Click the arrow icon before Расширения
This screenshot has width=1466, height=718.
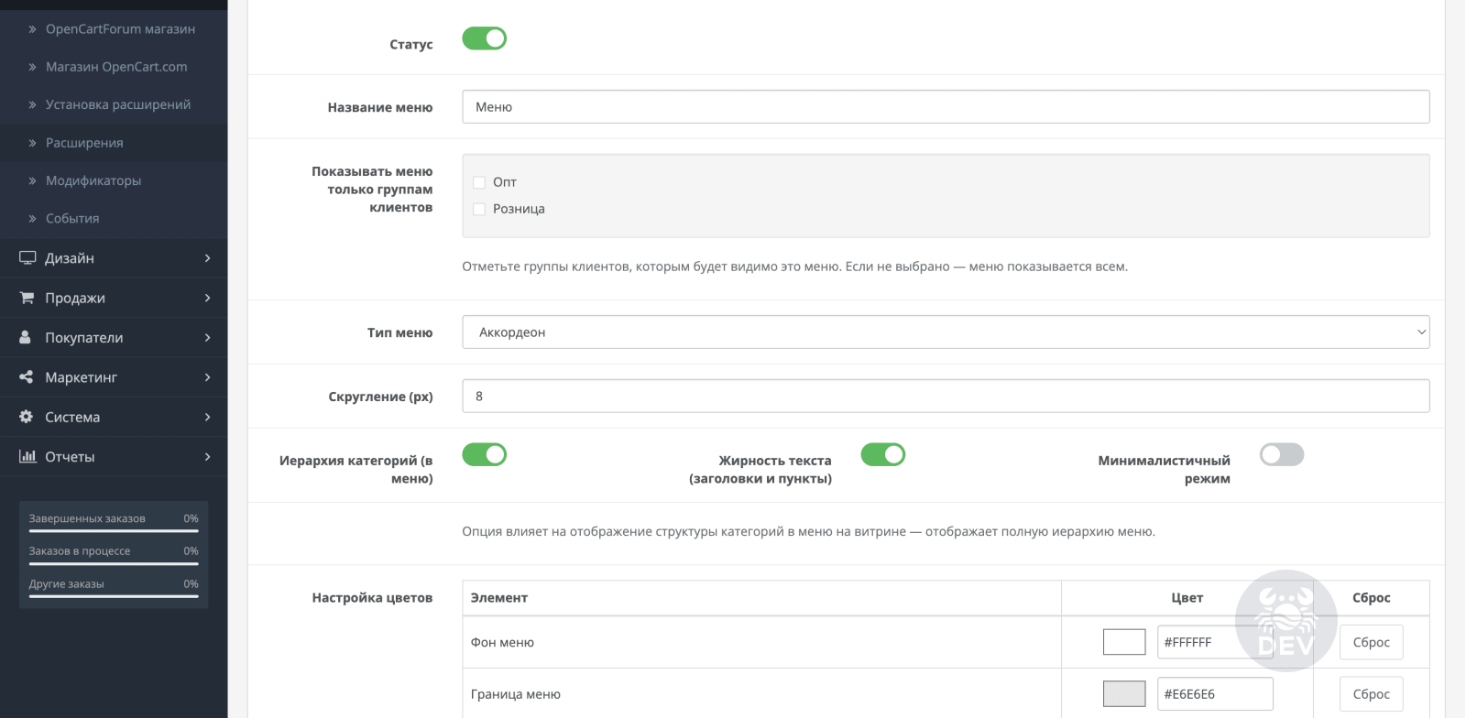[32, 143]
